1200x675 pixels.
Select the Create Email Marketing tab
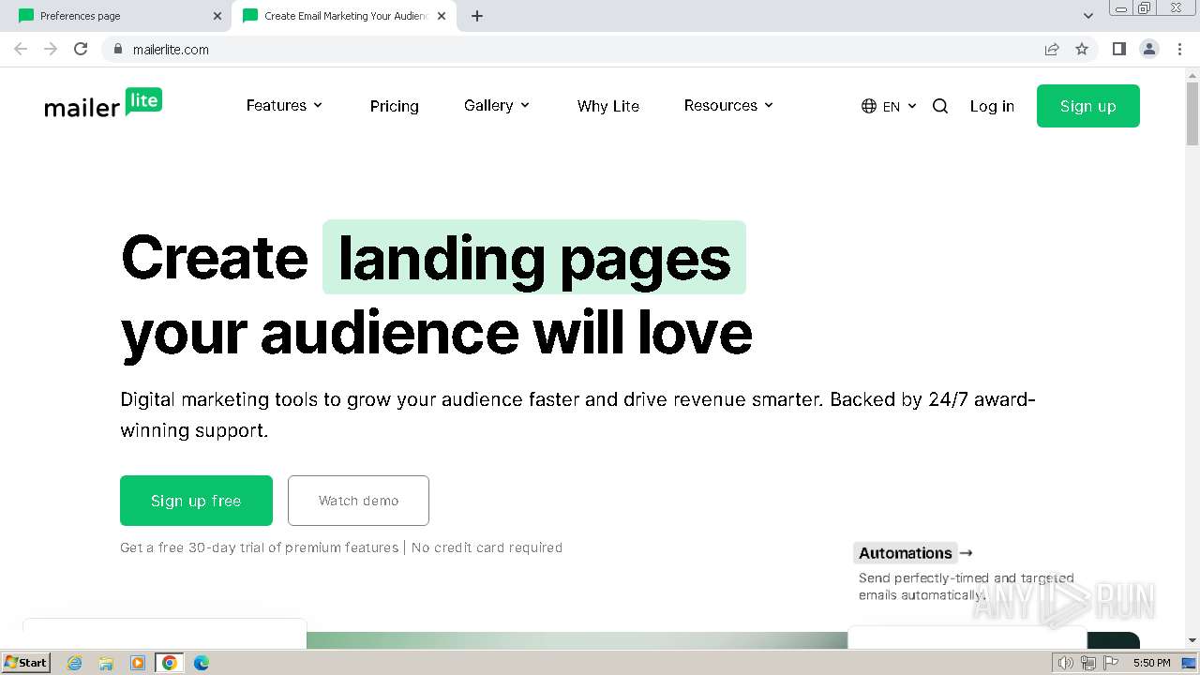(343, 16)
